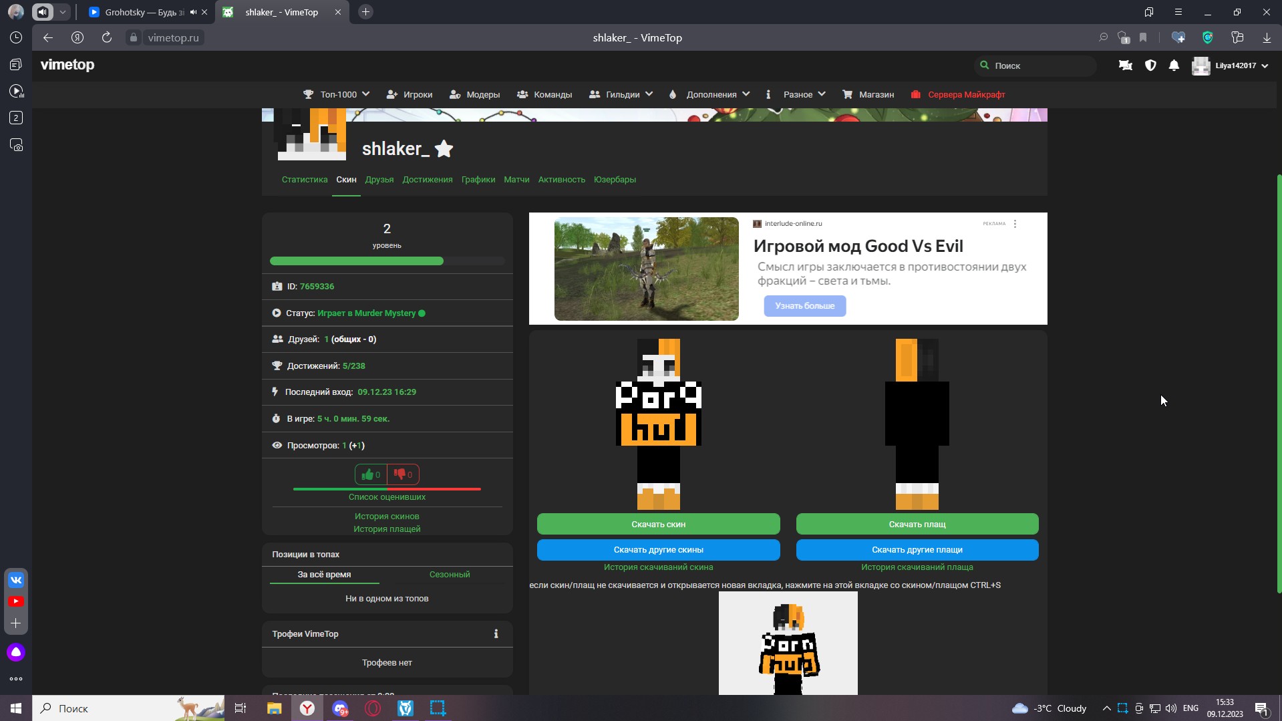Mute the Grohotsky tab audio
Screen dimensions: 1282x721
(x=193, y=12)
